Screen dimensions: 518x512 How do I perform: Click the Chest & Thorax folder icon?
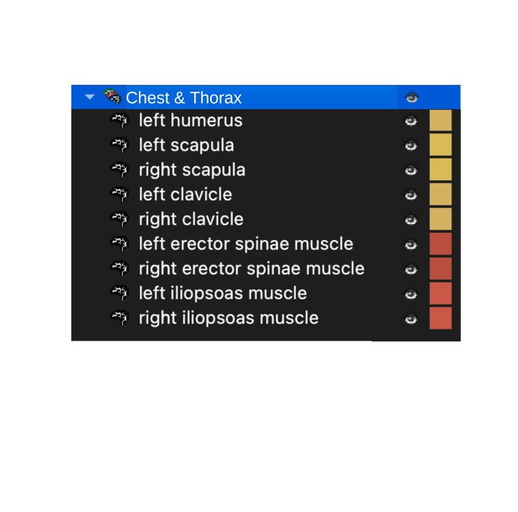112,96
